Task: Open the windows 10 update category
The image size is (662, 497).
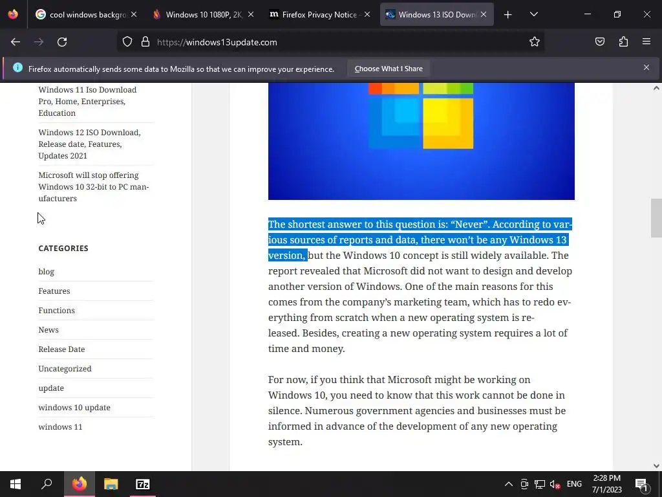Action: [74, 408]
